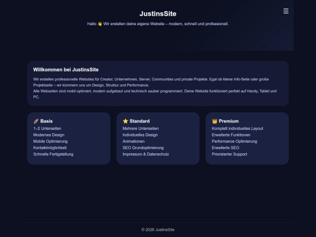
Task: Click the 'Willkommen bei JustinsSite' heading
Action: pyautogui.click(x=66, y=70)
